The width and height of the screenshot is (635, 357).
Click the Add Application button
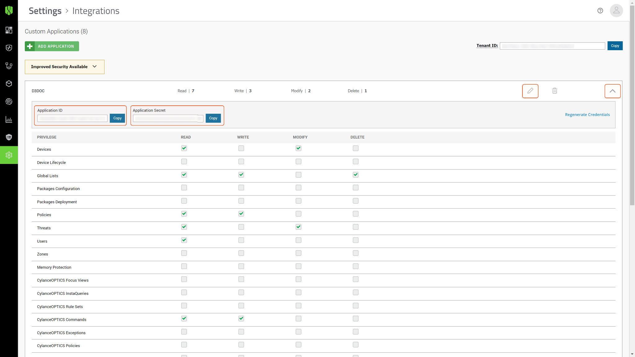click(x=52, y=46)
